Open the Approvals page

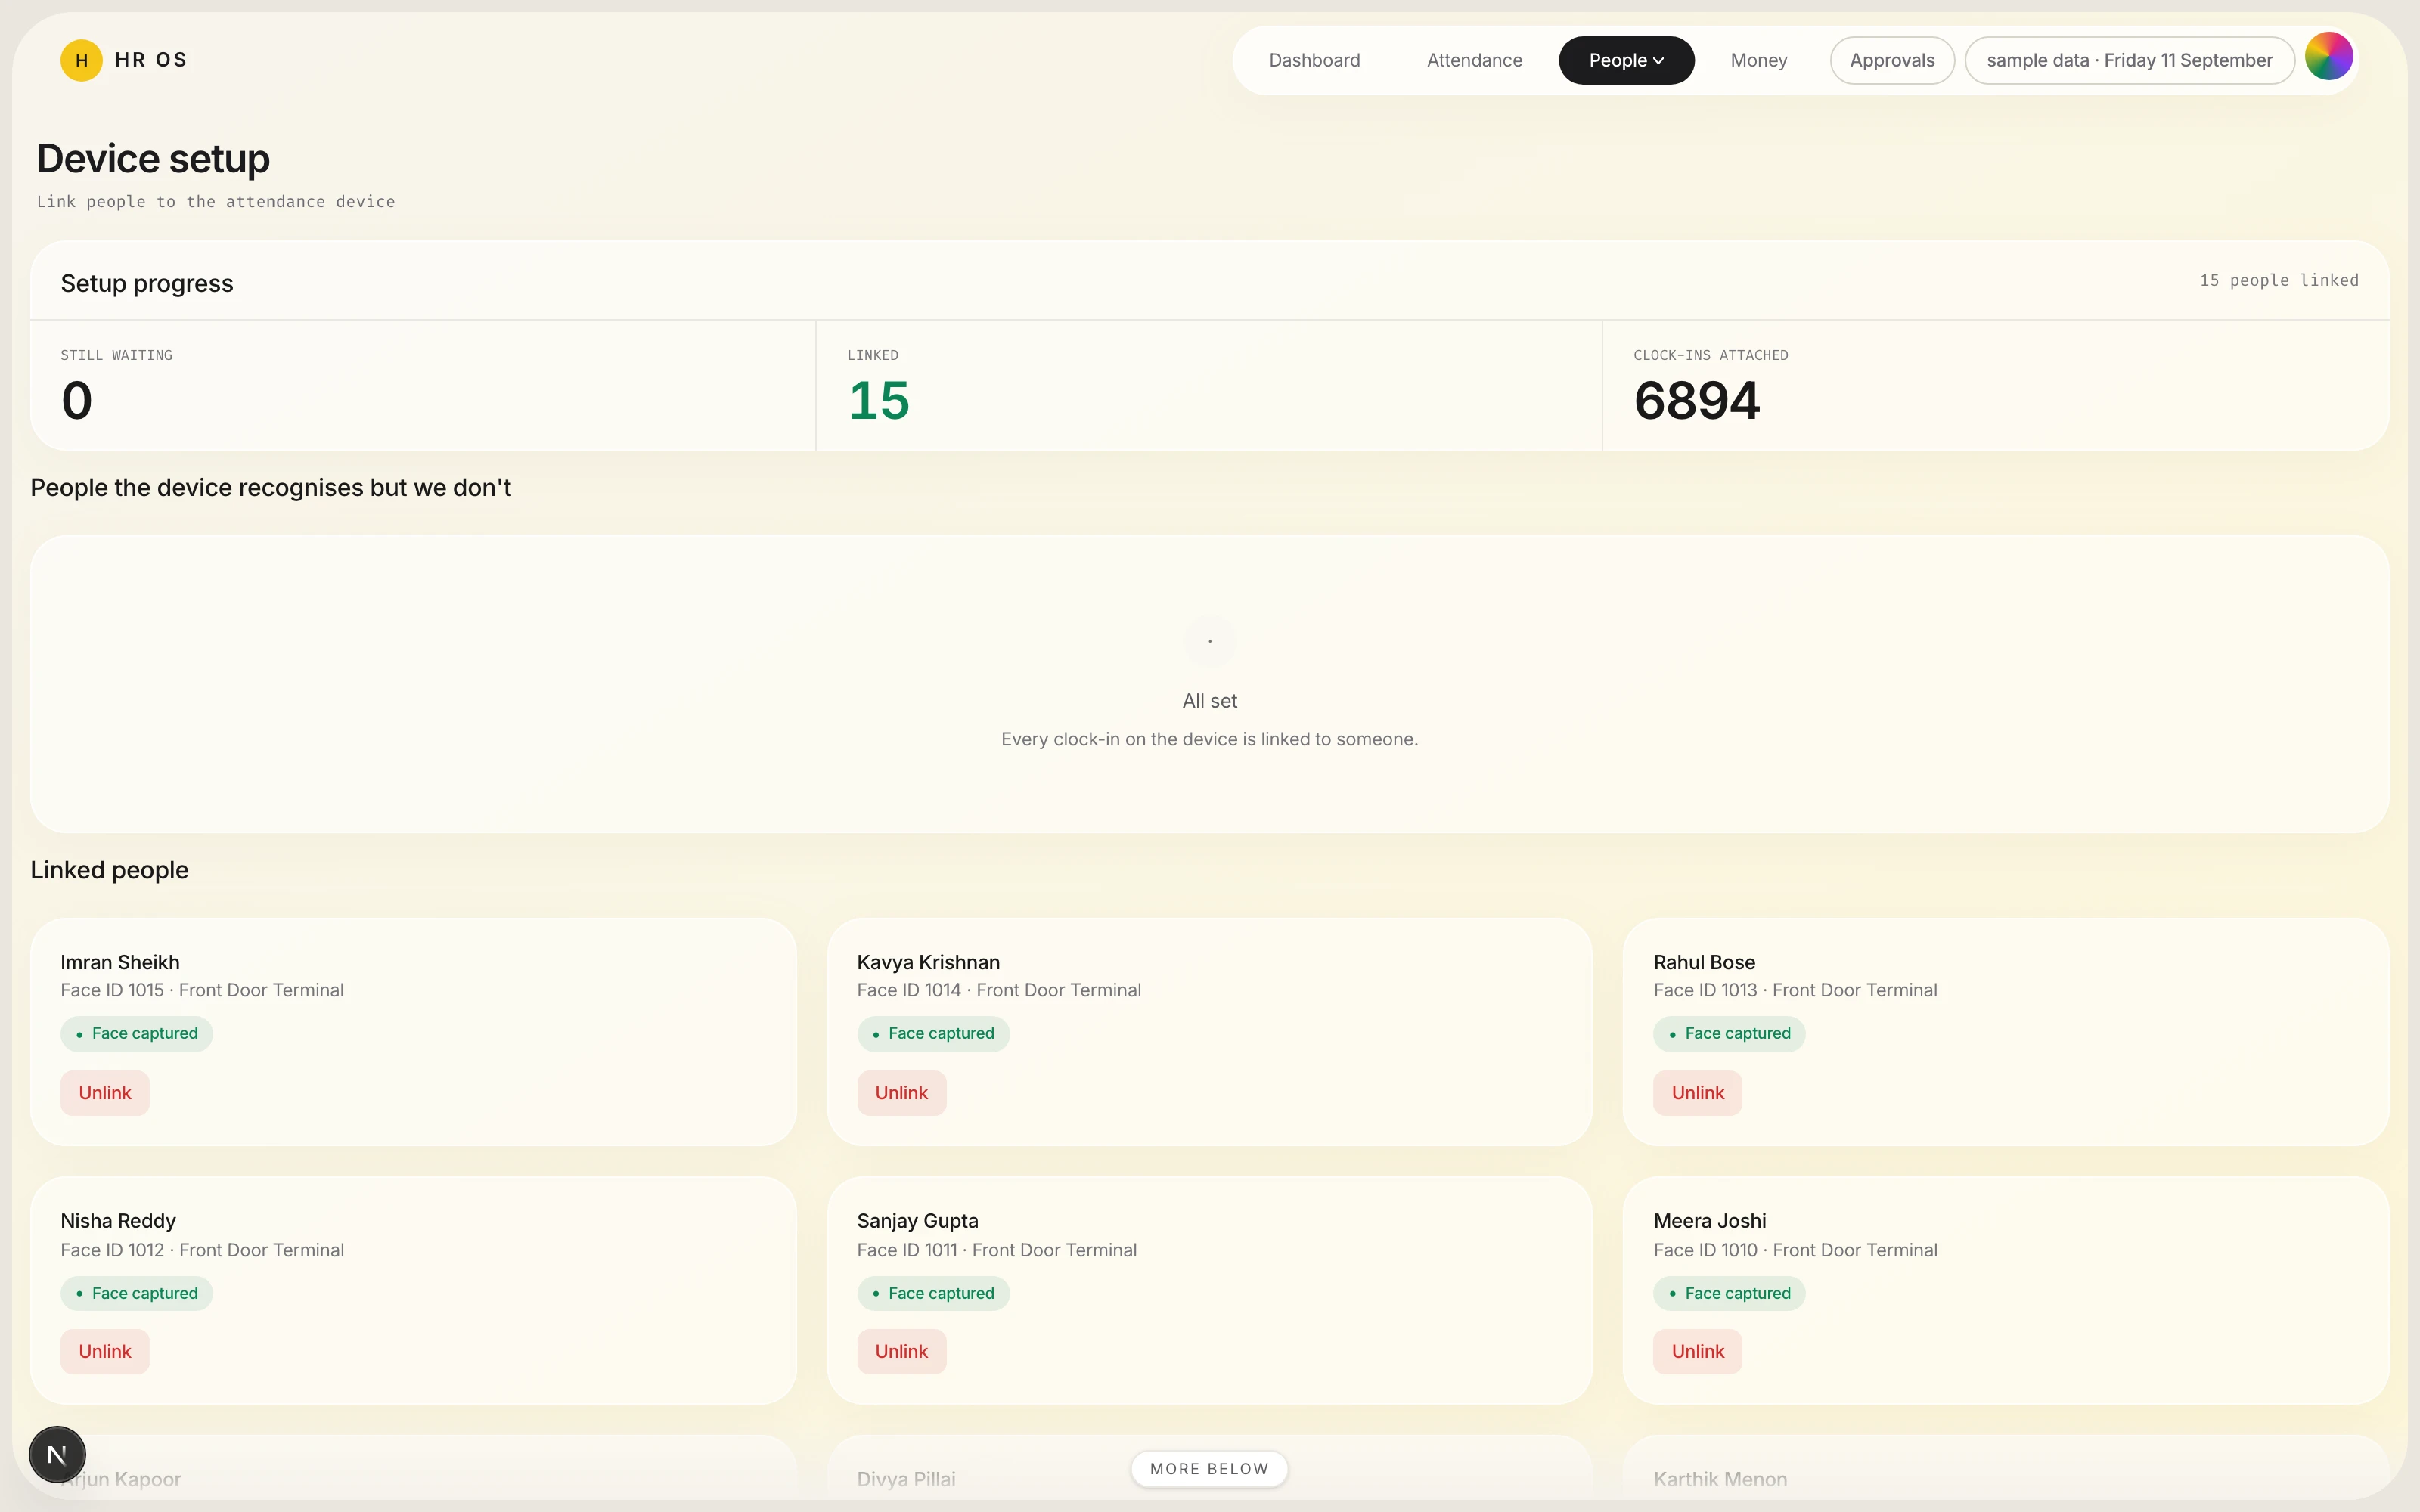[x=1891, y=60]
